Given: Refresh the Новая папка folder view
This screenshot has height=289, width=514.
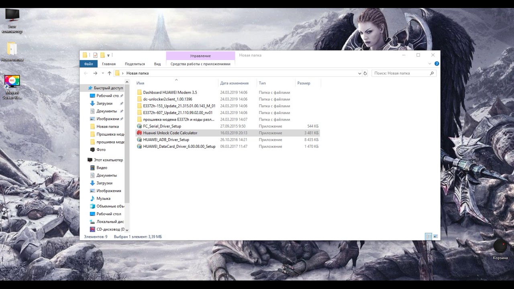Looking at the screenshot, I should click(x=365, y=73).
